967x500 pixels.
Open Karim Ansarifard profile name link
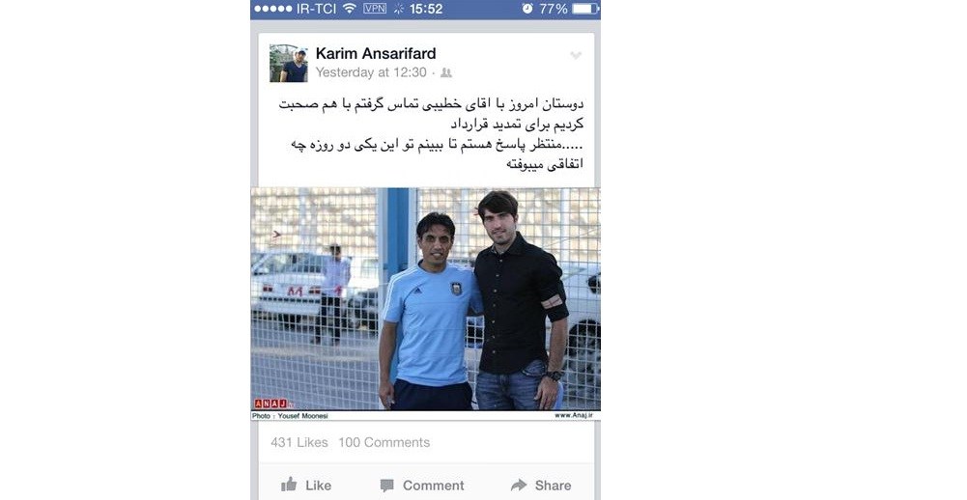(376, 54)
